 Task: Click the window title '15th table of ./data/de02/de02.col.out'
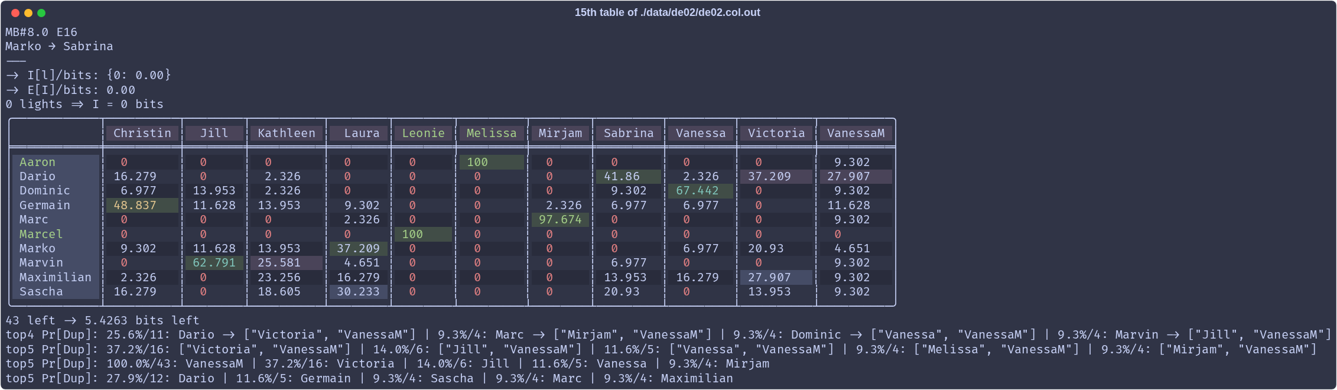667,12
